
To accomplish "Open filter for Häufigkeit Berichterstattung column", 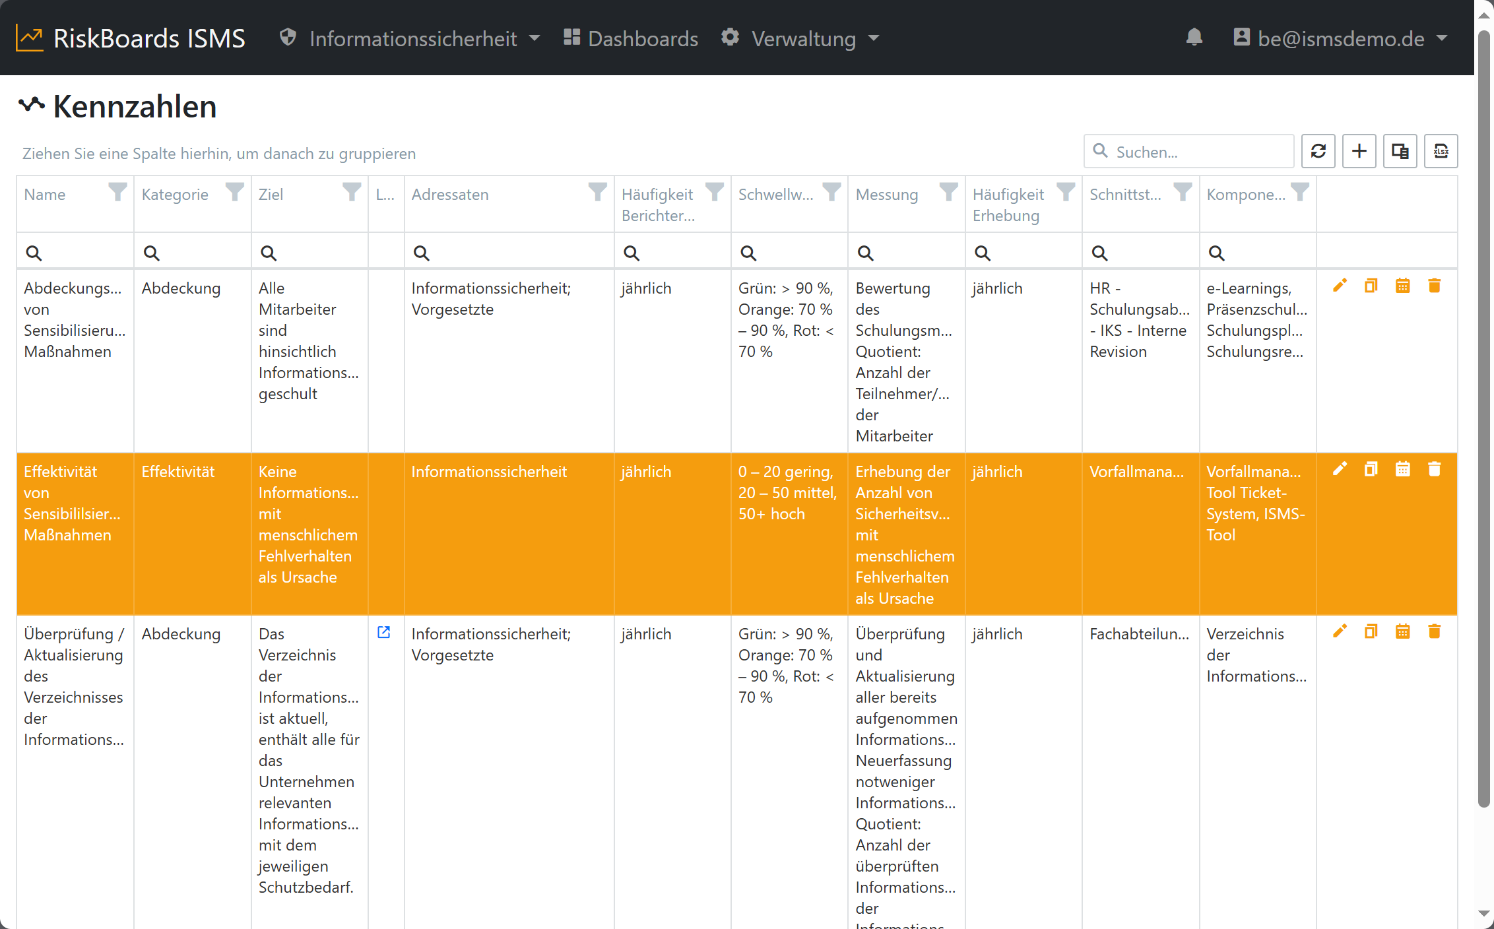I will pos(715,192).
